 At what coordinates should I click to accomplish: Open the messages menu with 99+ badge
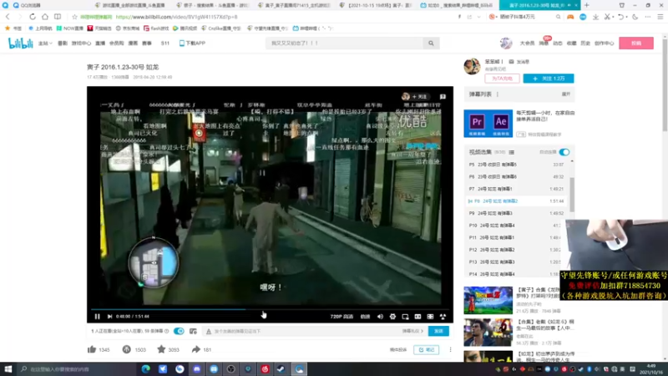pyautogui.click(x=544, y=43)
